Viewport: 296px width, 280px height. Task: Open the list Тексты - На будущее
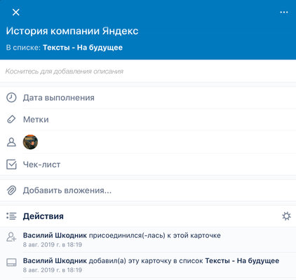coord(83,48)
